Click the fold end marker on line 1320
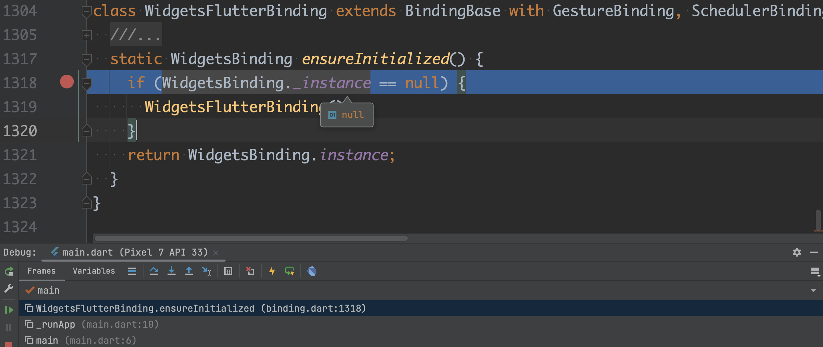The image size is (823, 347). [x=87, y=130]
